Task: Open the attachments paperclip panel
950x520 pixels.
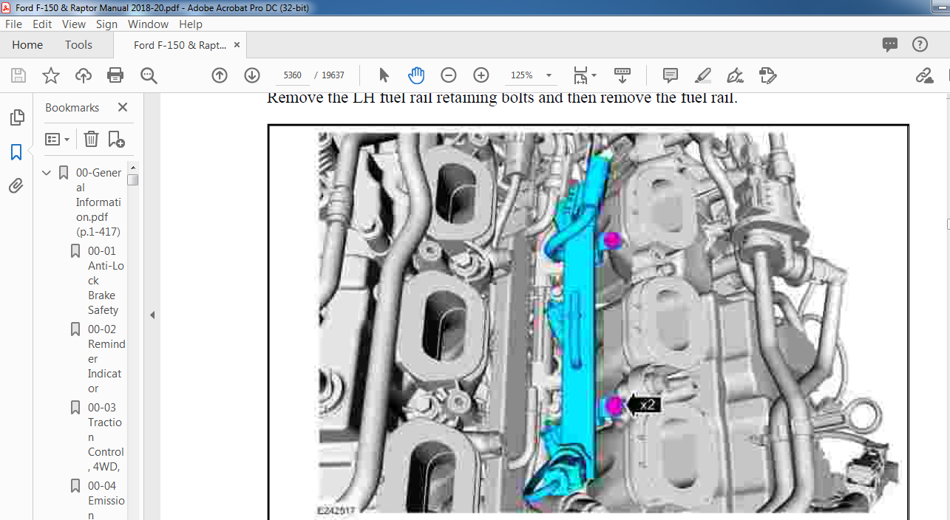Action: pos(16,186)
